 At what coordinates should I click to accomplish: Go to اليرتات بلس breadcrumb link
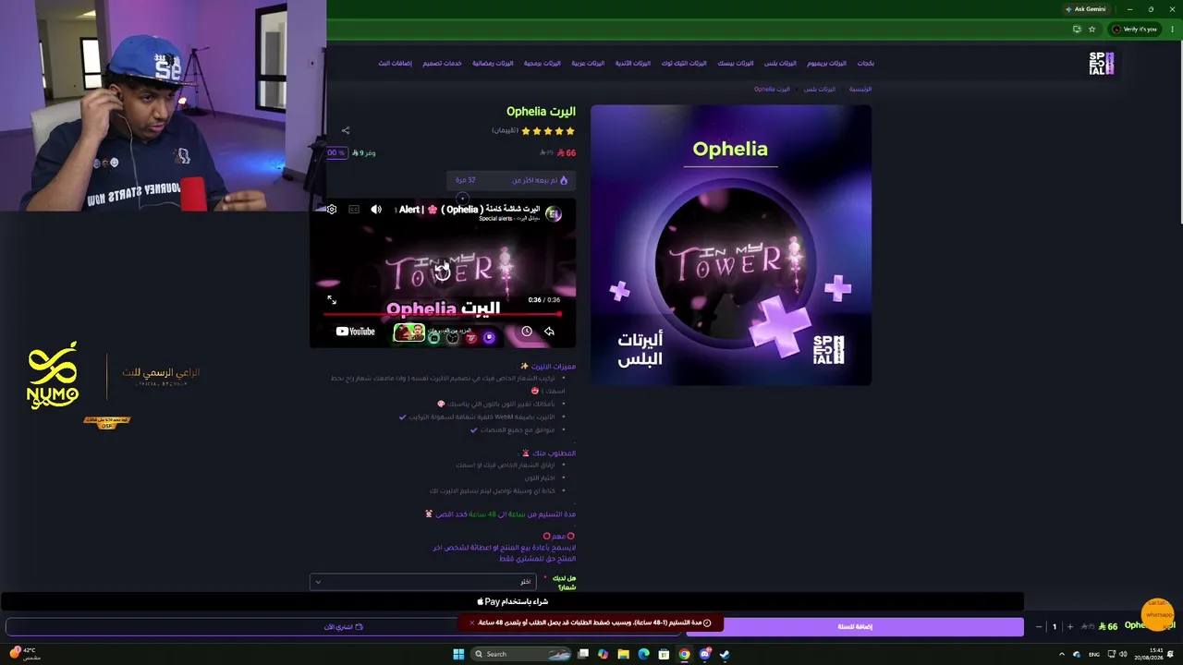(820, 90)
